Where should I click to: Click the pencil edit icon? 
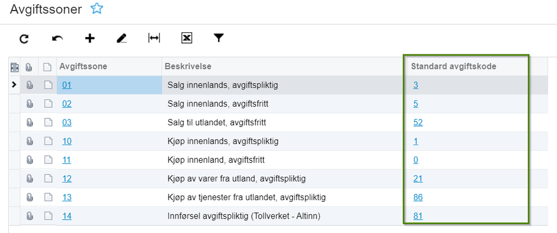coord(122,38)
